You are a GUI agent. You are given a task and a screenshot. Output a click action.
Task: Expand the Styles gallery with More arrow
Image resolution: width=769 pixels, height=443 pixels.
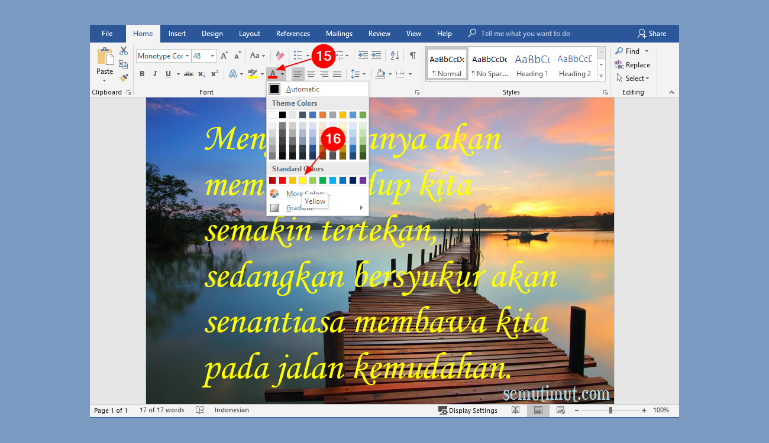[602, 76]
